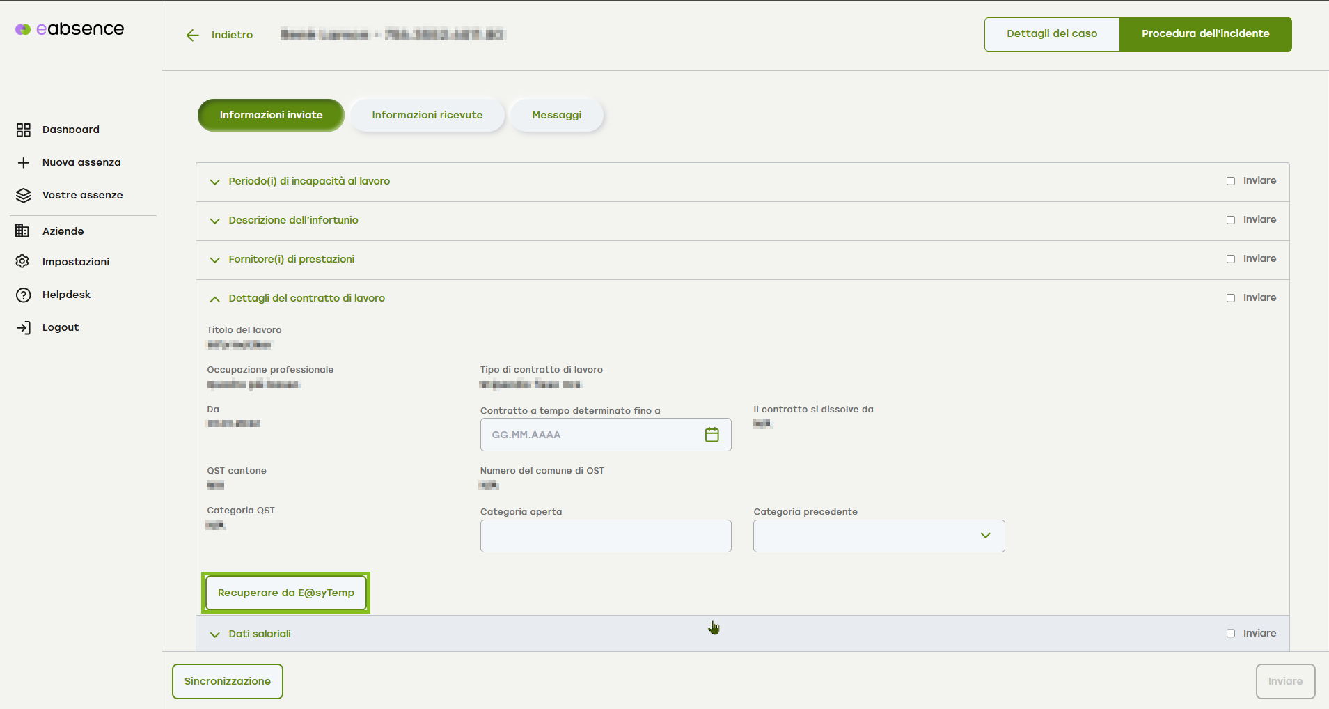Viewport: 1329px width, 709px height.
Task: Switch to Informazioni ricevute tab
Action: point(427,115)
